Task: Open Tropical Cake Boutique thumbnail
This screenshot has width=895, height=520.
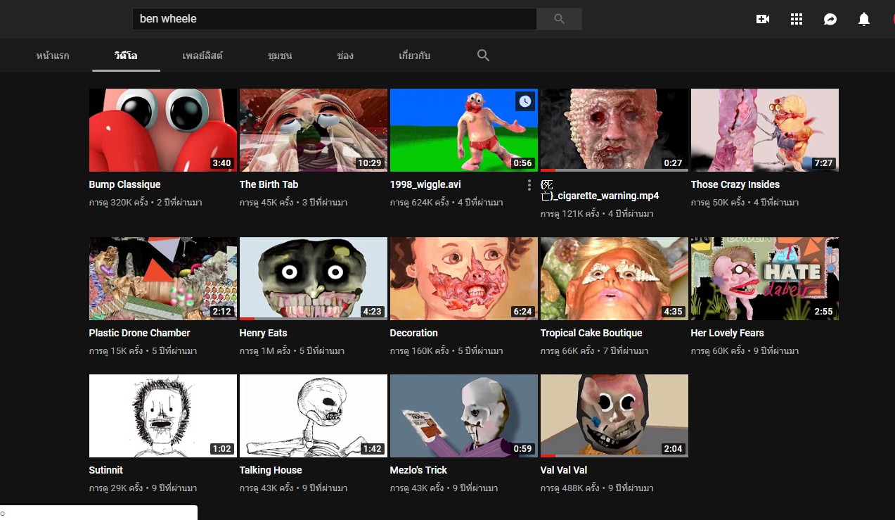Action: pyautogui.click(x=614, y=279)
